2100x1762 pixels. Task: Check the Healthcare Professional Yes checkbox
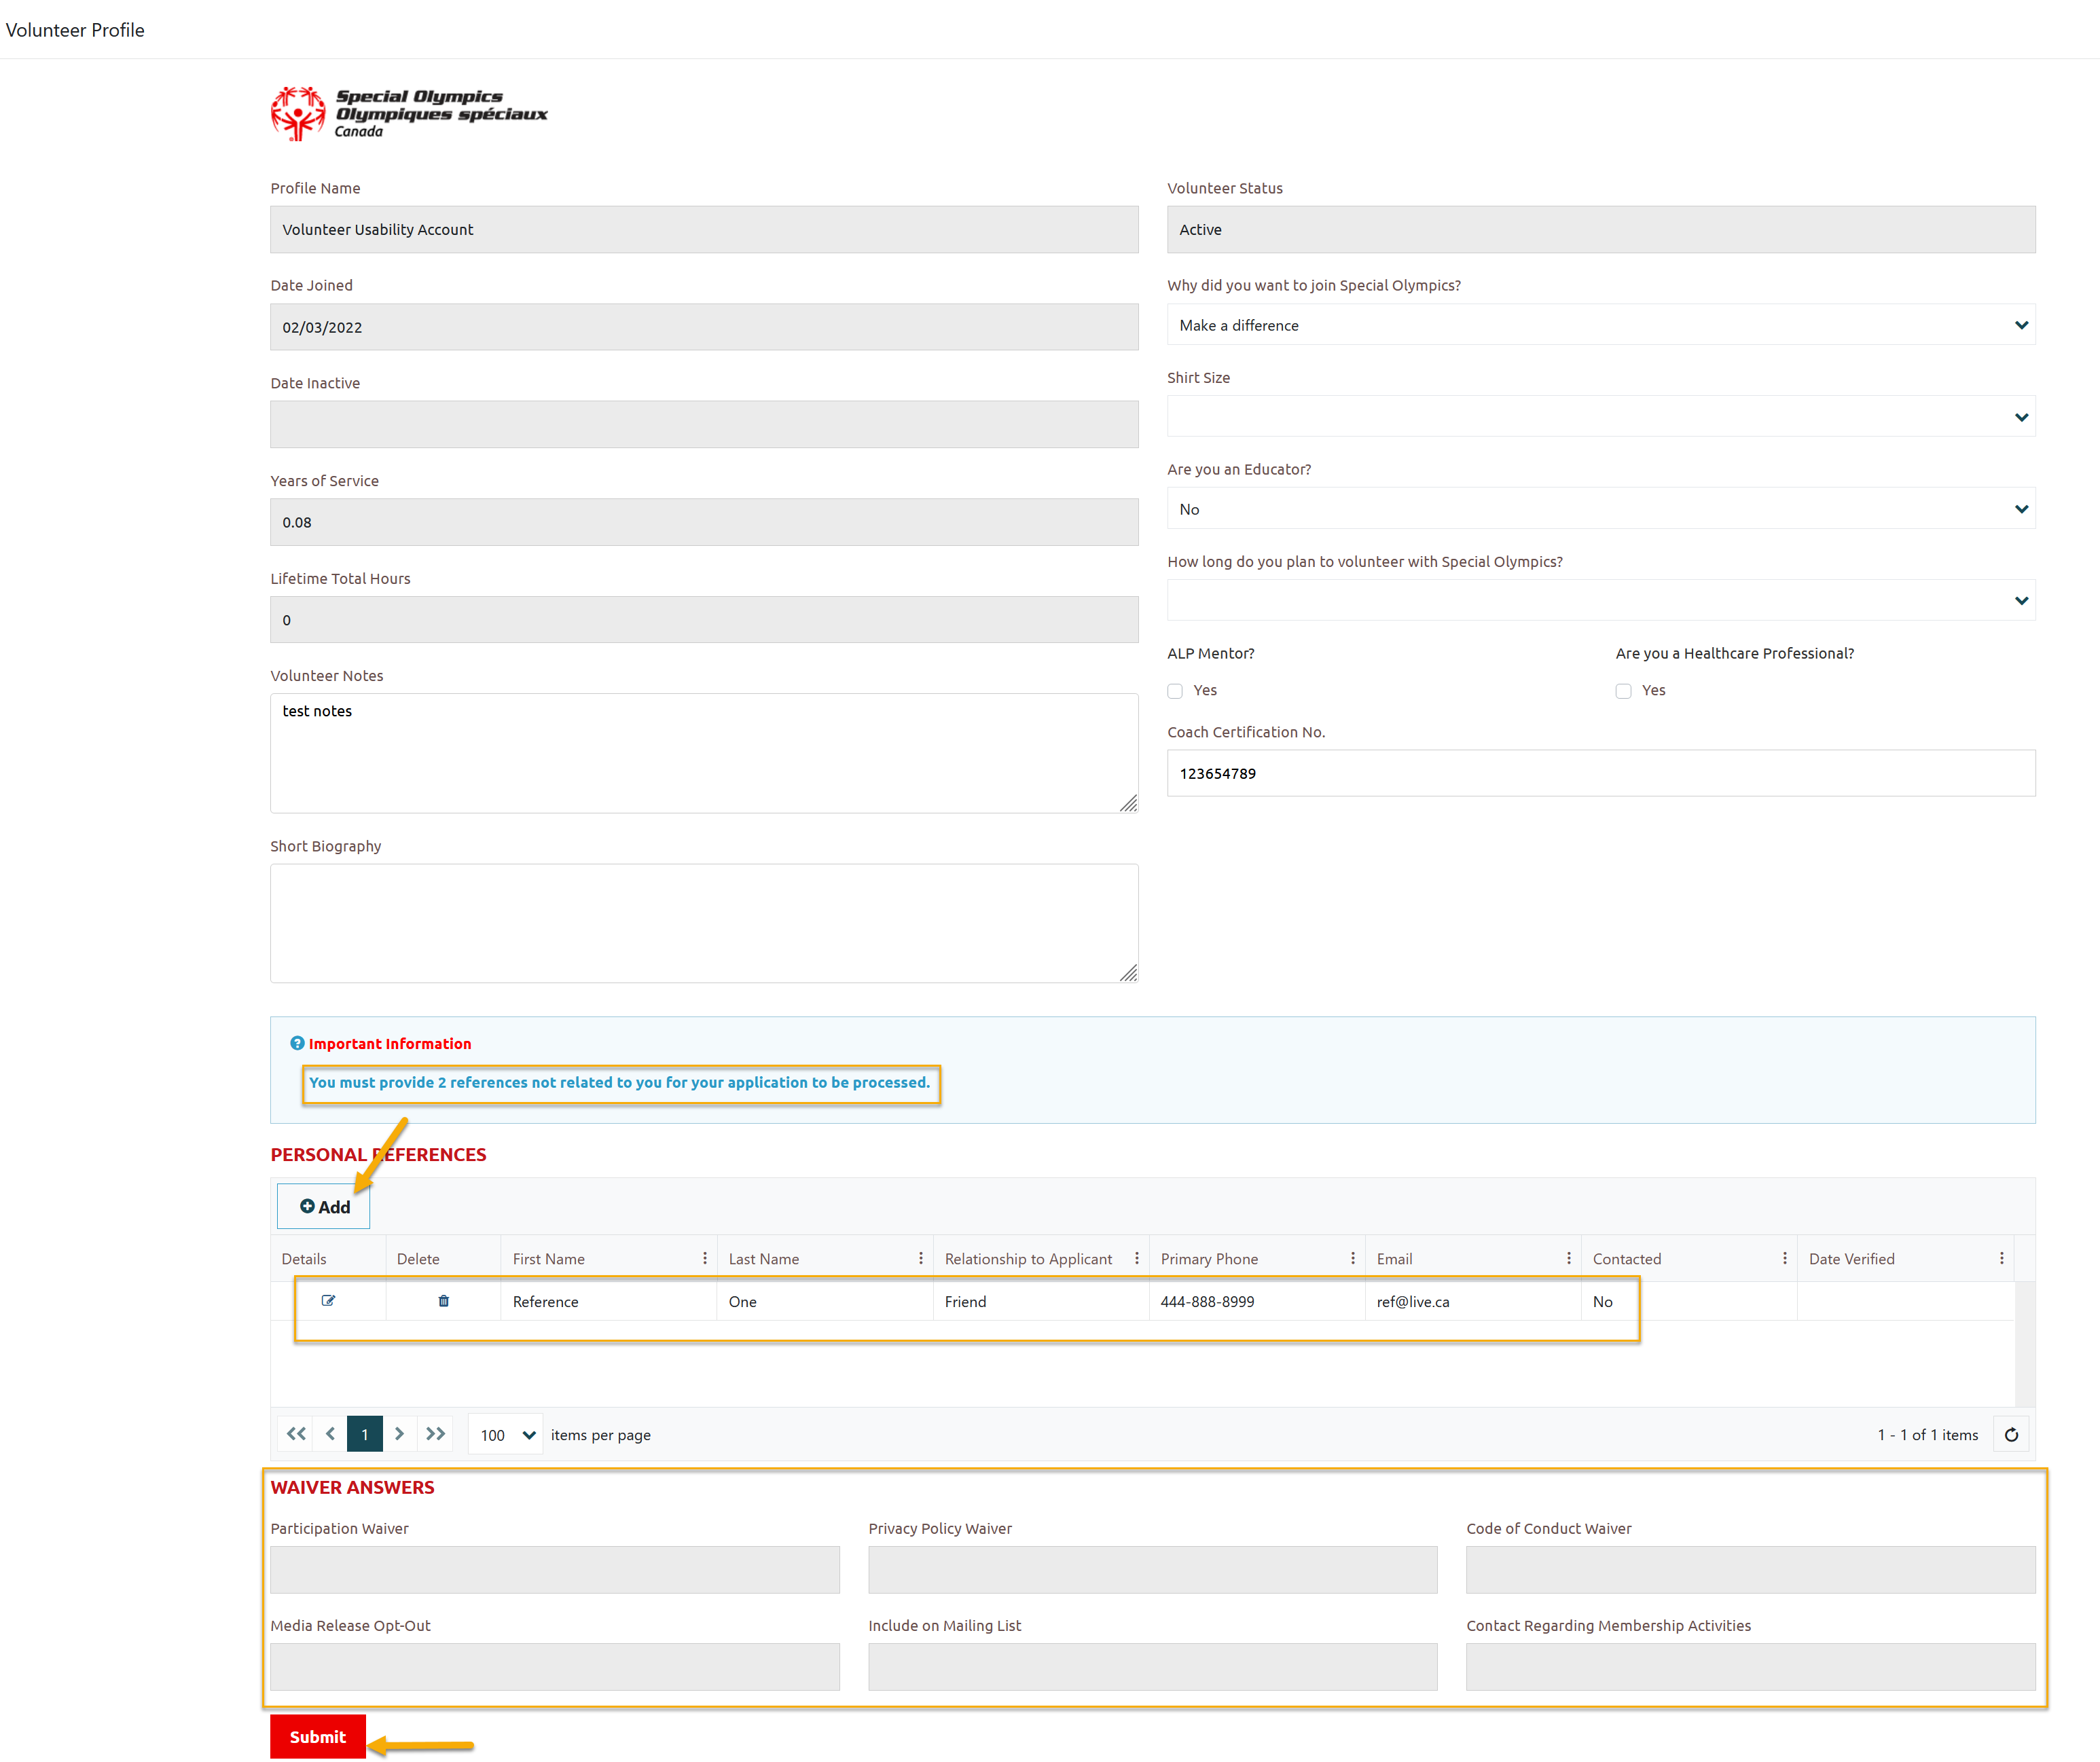tap(1623, 691)
